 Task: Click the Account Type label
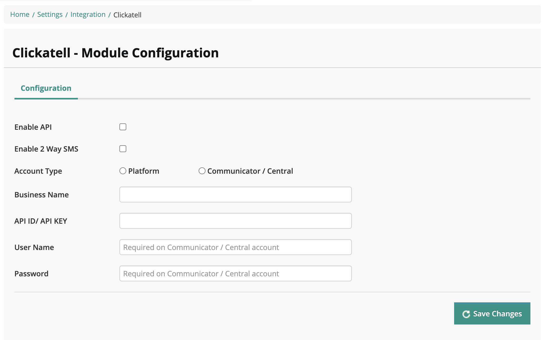click(38, 171)
